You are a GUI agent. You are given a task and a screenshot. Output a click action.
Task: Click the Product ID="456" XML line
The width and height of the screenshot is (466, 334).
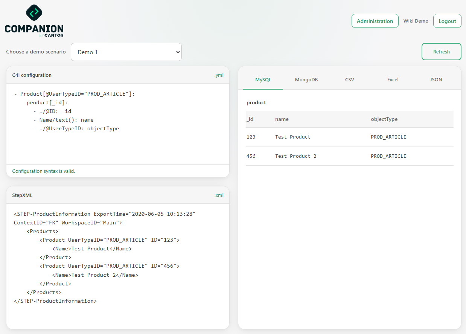point(110,266)
